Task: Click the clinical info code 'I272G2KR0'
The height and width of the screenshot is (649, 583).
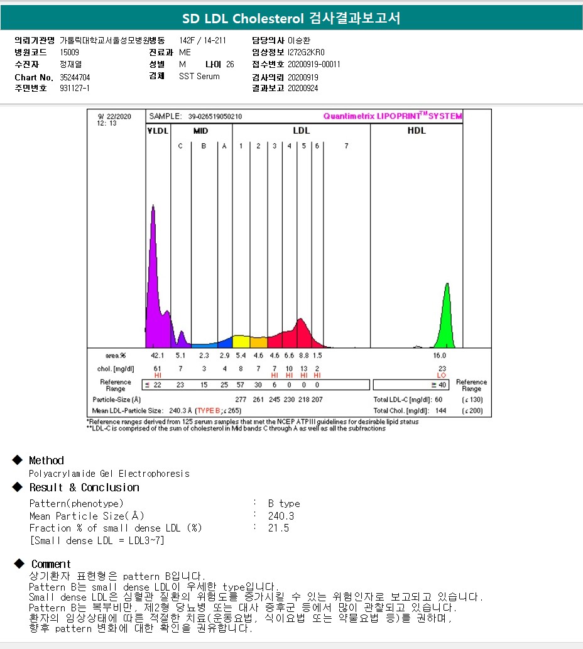Action: [x=306, y=53]
